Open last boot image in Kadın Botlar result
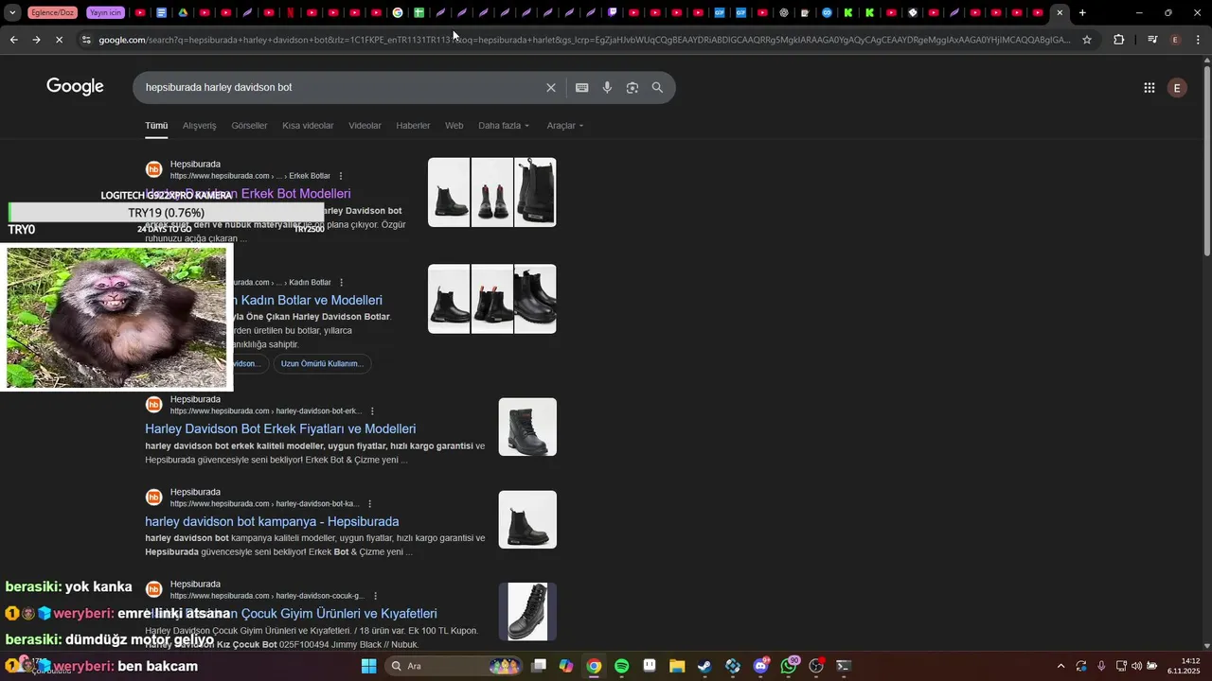 click(x=535, y=299)
